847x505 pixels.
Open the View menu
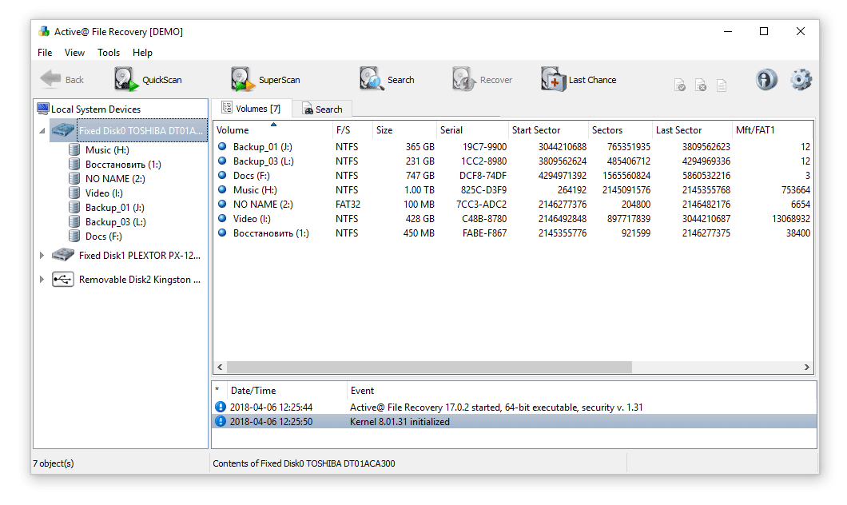(74, 53)
